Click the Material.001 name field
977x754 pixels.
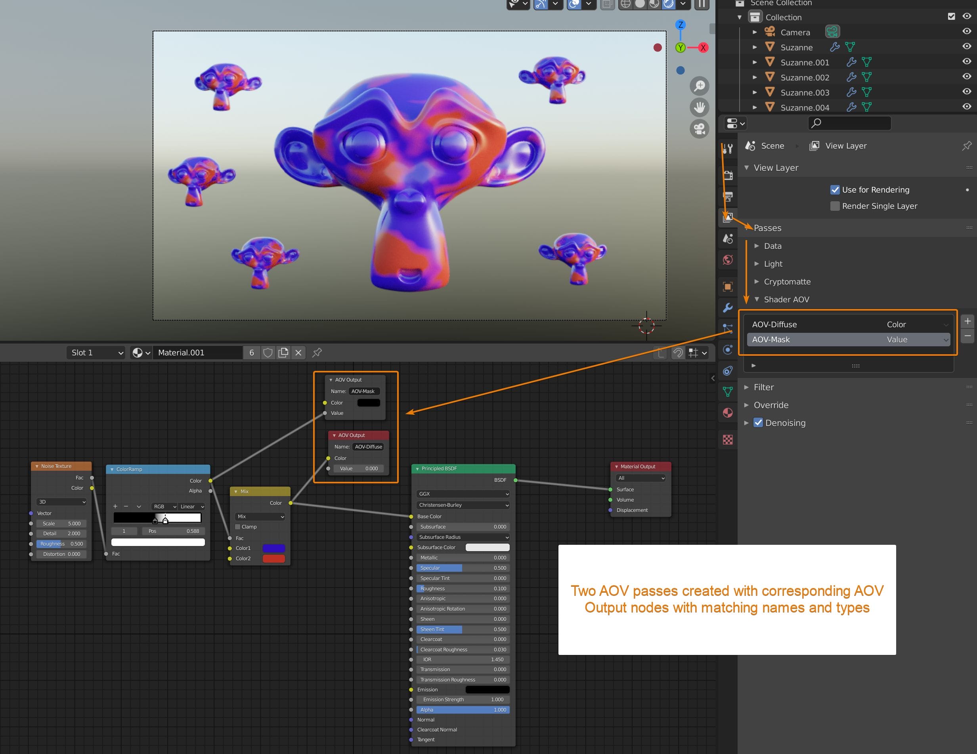197,352
